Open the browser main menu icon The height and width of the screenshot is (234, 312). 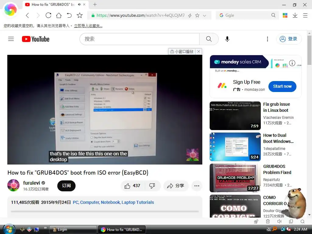[x=305, y=15]
